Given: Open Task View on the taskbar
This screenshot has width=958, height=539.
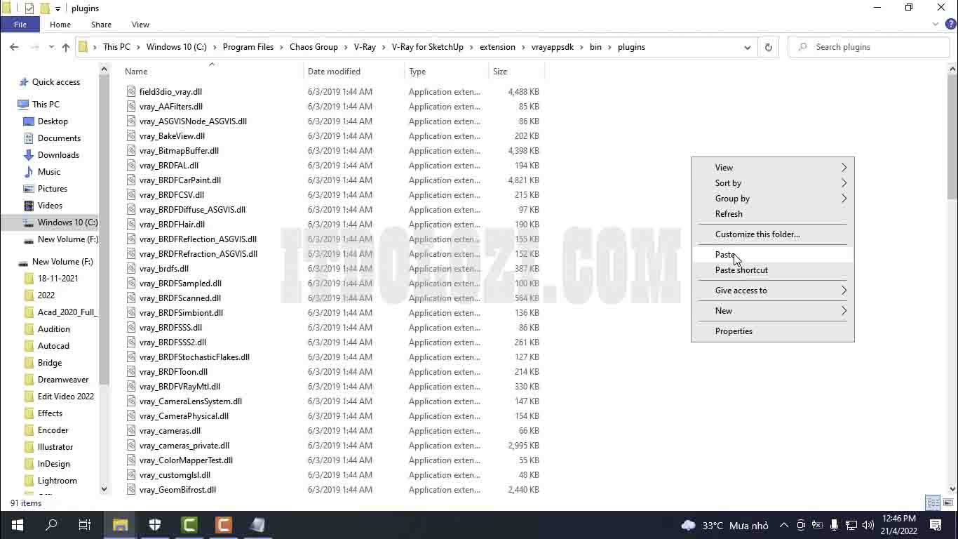Looking at the screenshot, I should (85, 525).
